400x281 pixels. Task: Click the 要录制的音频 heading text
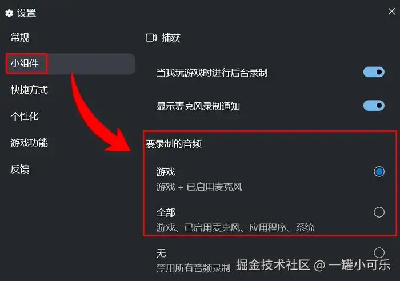coord(174,144)
